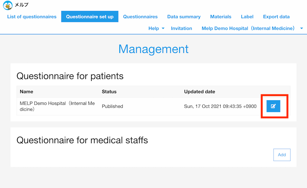Select the Questionnaire set up tab

click(x=90, y=16)
